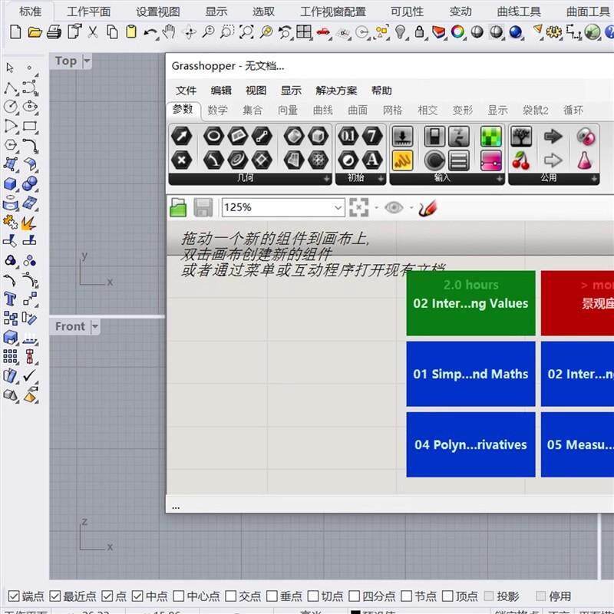Enable the 中心点 osnap checkbox

point(178,596)
